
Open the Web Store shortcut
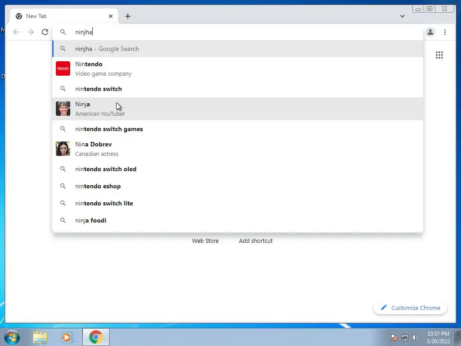(205, 241)
